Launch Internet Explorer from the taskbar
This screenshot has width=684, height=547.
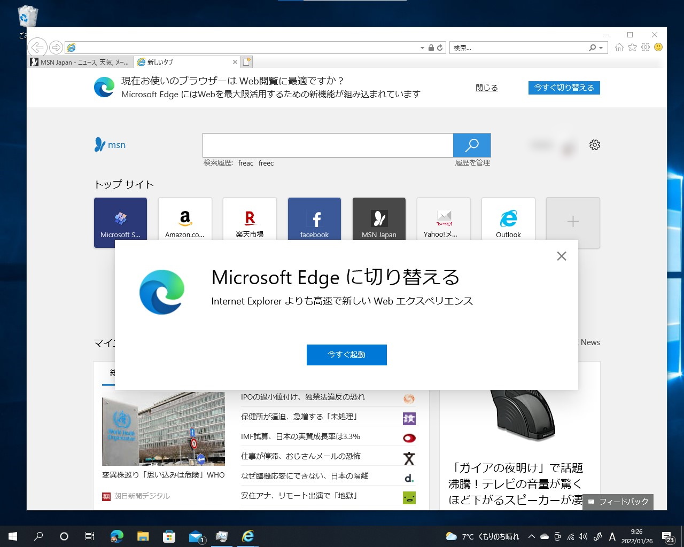[248, 536]
